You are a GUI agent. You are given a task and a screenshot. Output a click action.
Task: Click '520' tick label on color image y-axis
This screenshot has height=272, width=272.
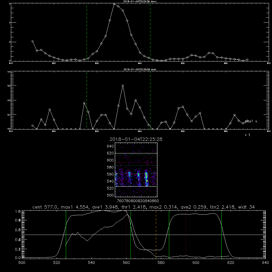tap(110, 188)
